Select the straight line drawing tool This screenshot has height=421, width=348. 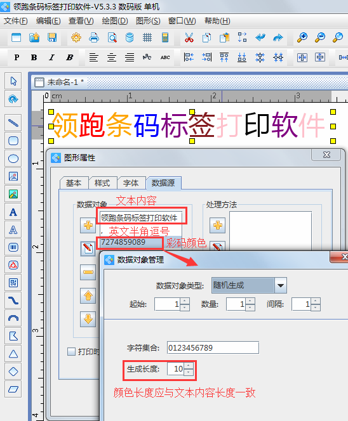click(x=13, y=123)
